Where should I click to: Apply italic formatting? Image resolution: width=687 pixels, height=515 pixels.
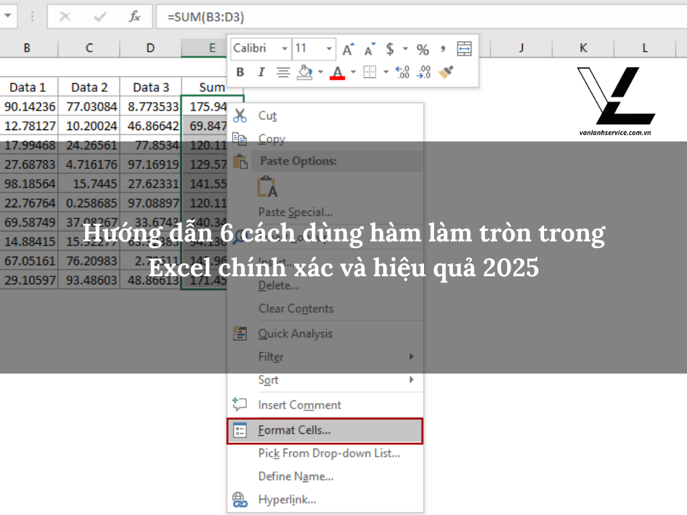pos(261,72)
